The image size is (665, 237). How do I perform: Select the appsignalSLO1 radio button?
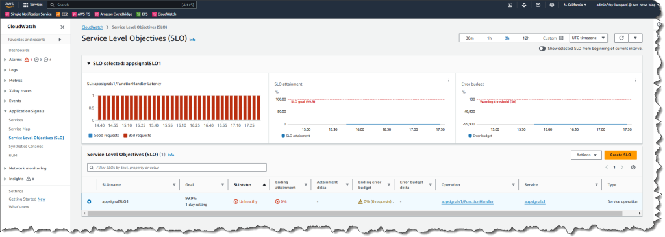89,201
